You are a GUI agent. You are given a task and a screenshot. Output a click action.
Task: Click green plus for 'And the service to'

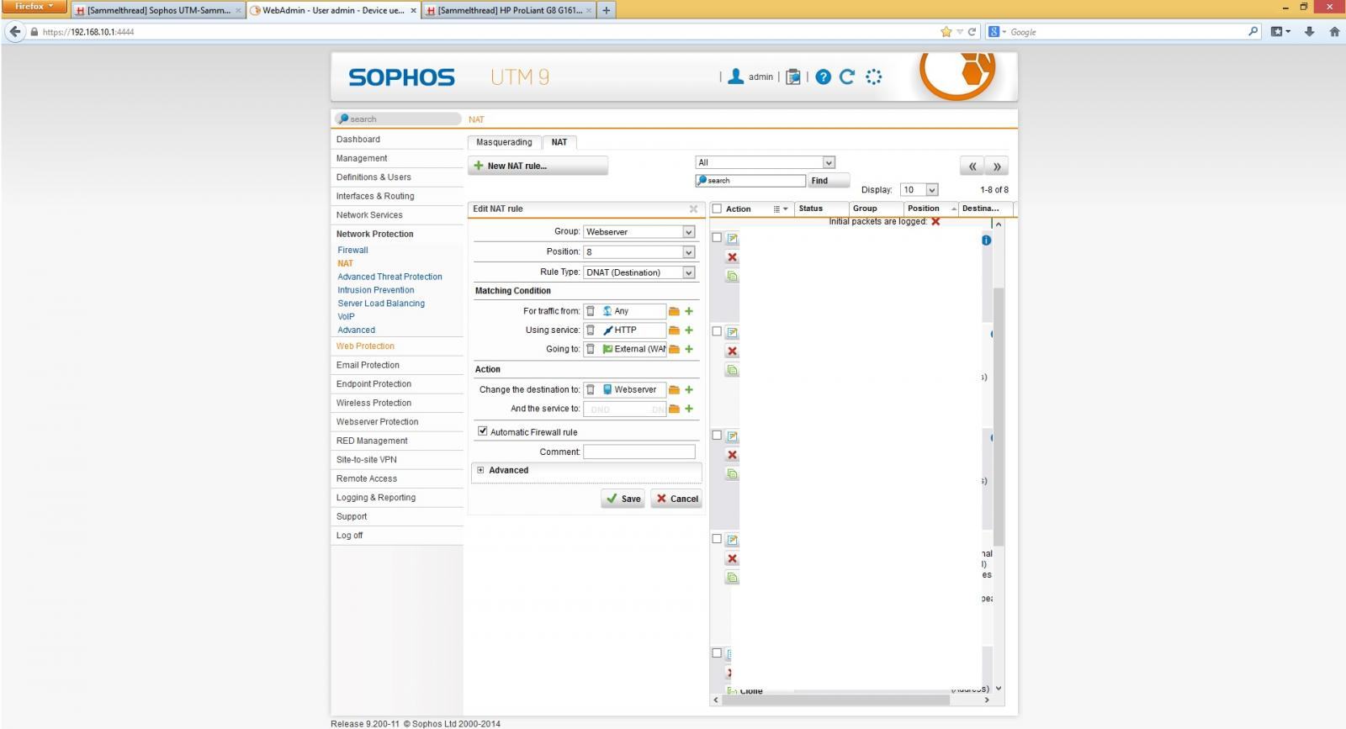(689, 409)
